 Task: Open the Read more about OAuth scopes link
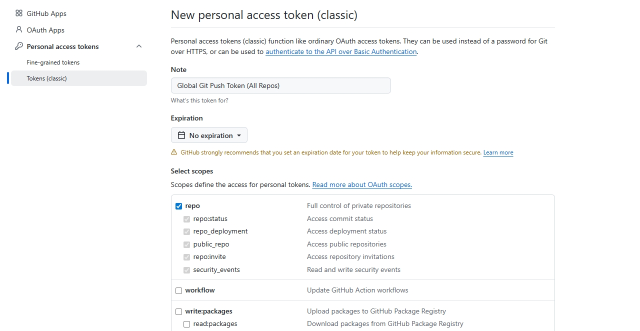361,184
